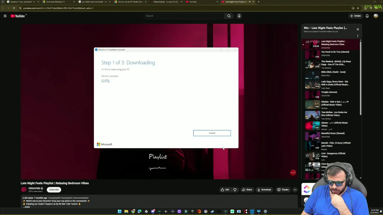Image resolution: width=383 pixels, height=215 pixels.
Task: Open Epic Games Launcher from taskbar
Action: tap(192, 211)
